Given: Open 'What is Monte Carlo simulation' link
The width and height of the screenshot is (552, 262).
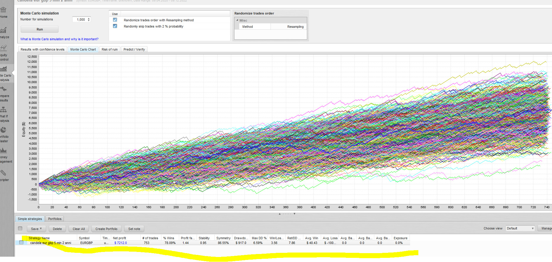Looking at the screenshot, I should (59, 39).
